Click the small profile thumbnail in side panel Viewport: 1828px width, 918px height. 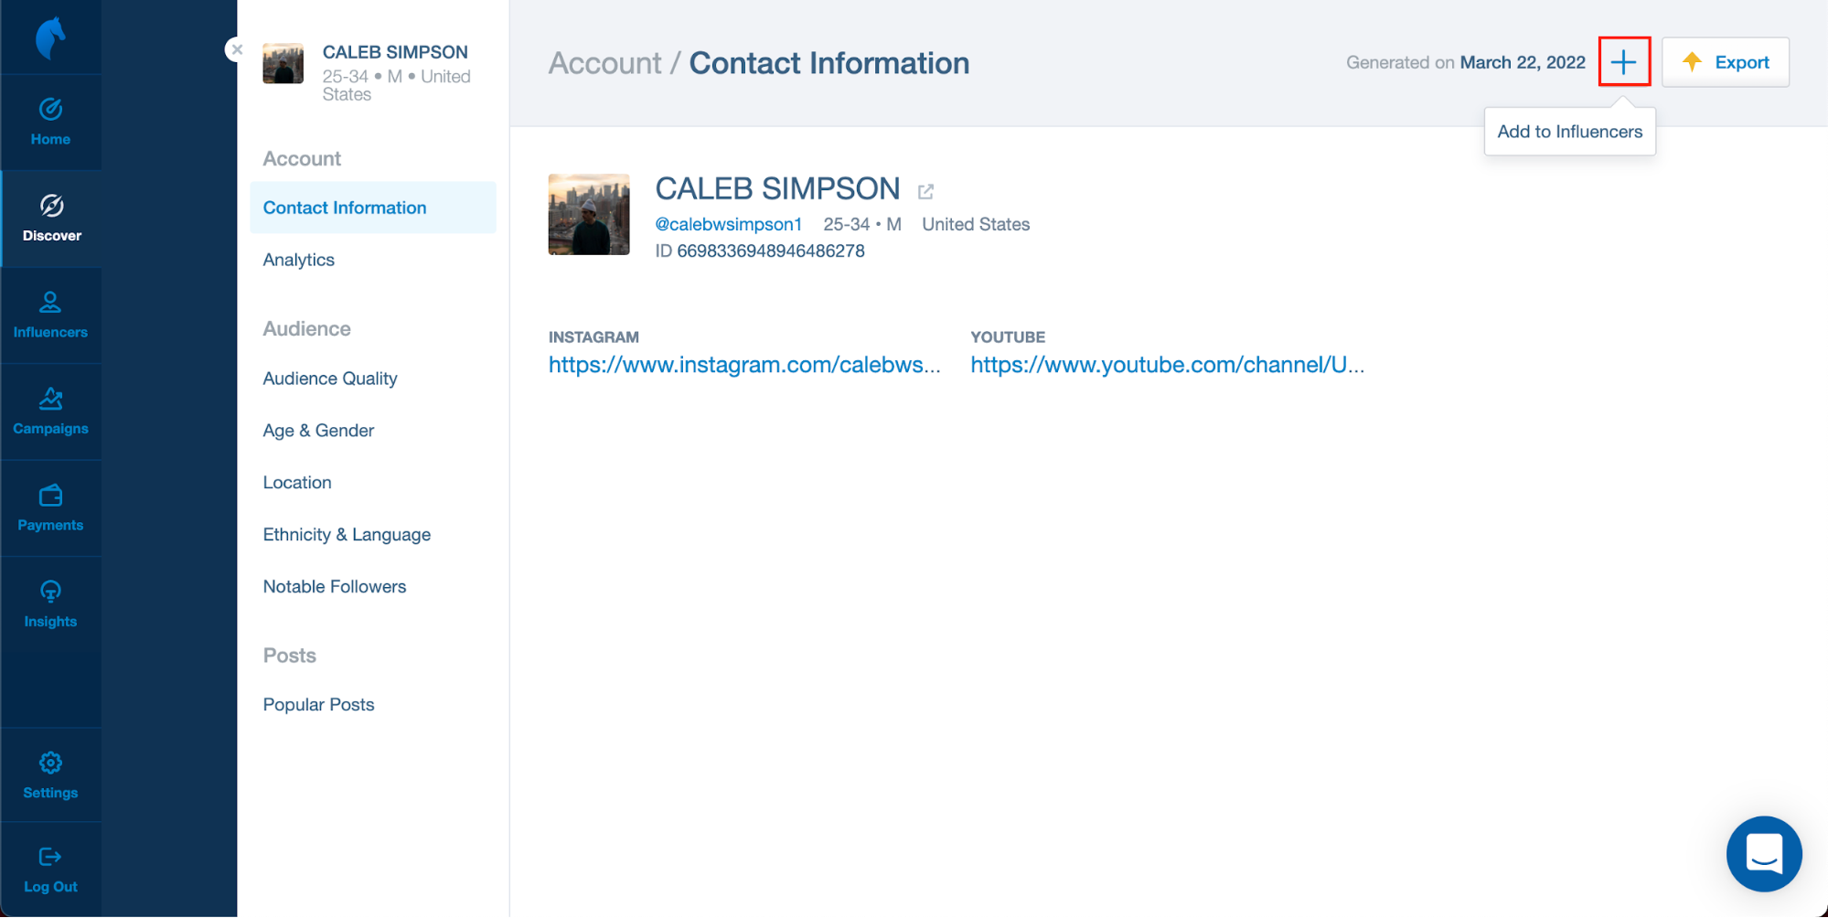pos(283,63)
